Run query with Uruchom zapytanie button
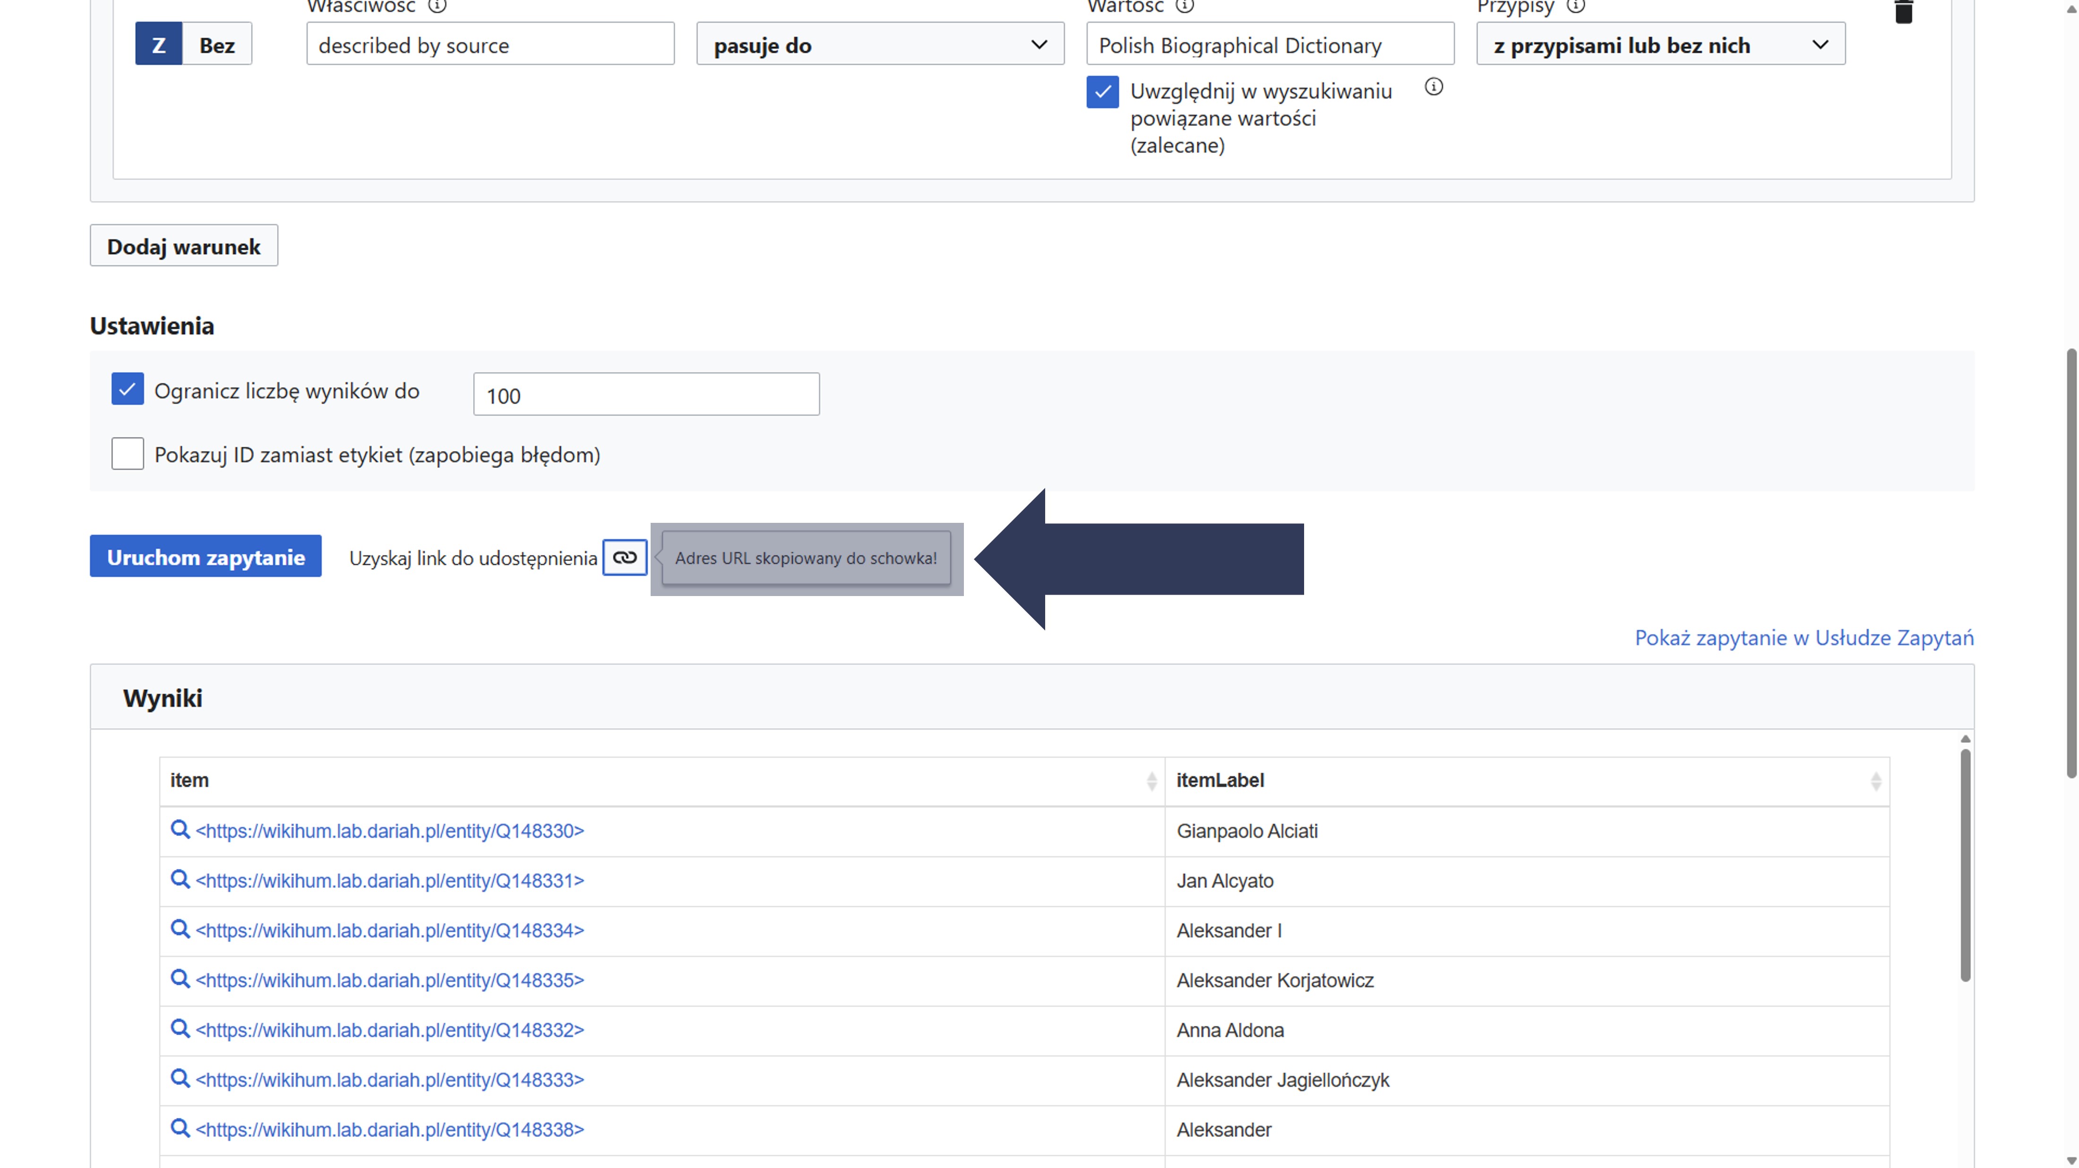 (x=206, y=556)
